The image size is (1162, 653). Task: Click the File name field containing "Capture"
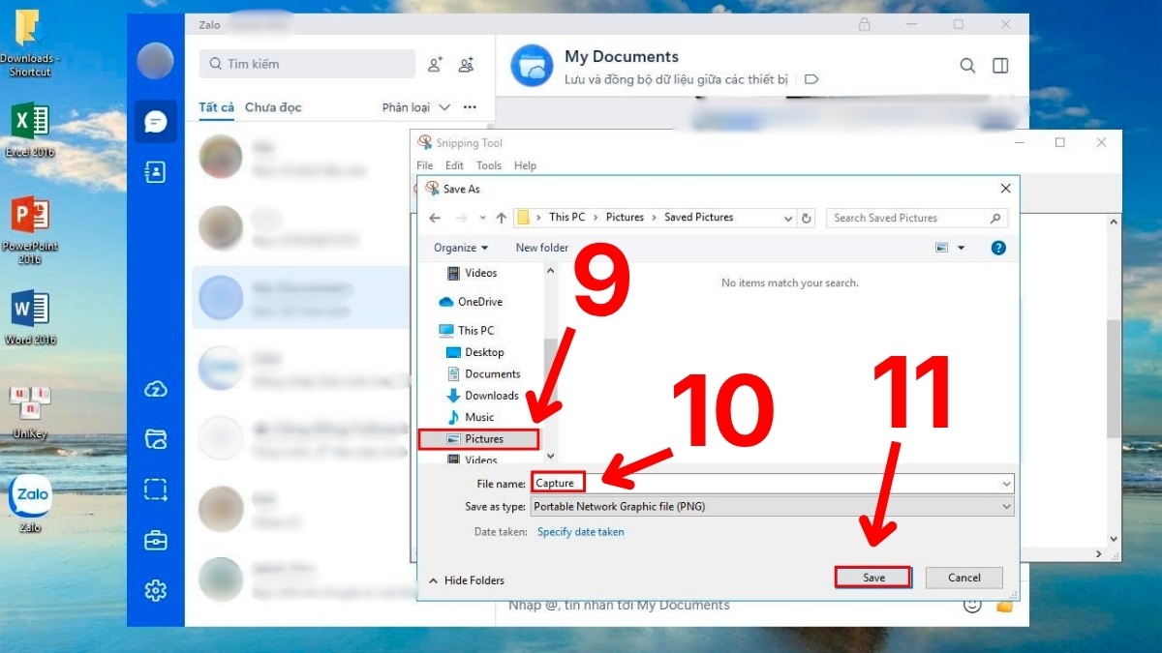click(x=557, y=482)
